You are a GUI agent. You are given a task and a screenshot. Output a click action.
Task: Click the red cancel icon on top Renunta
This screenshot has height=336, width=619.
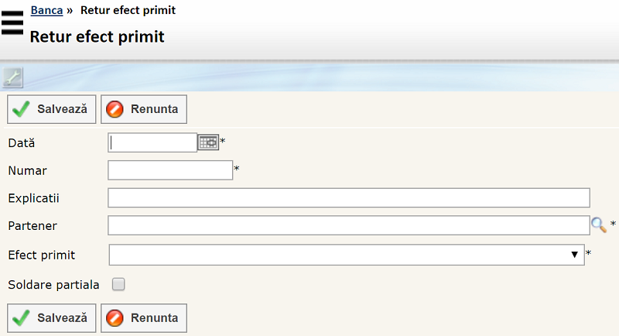click(115, 109)
